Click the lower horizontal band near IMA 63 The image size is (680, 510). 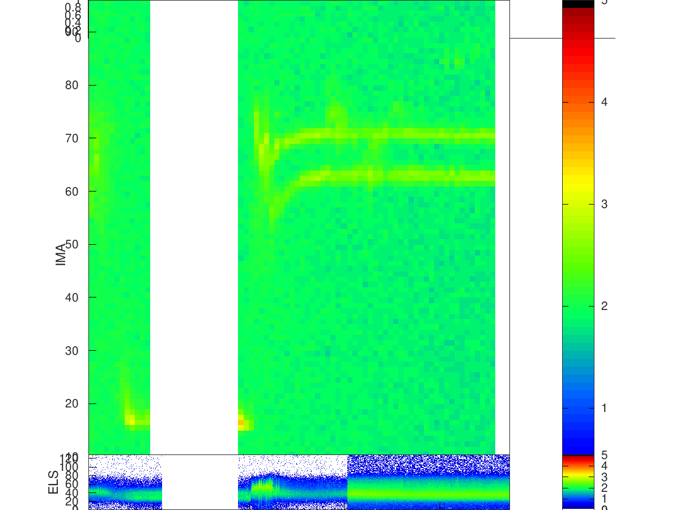pos(397,177)
